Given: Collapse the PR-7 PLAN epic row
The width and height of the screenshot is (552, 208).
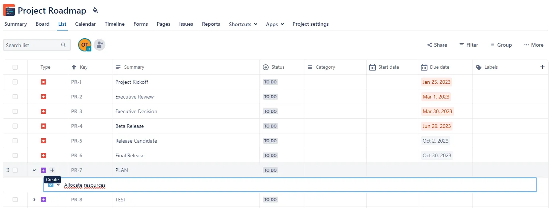Looking at the screenshot, I should (34, 170).
